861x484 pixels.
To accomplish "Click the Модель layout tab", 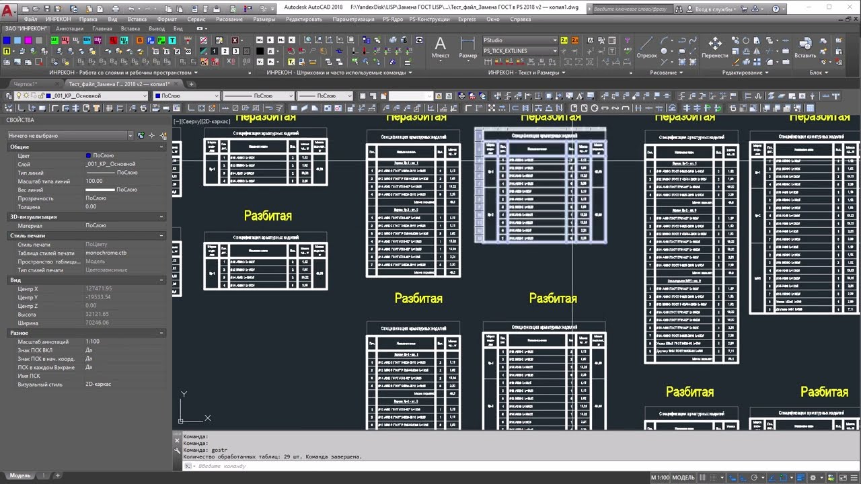I will pos(20,475).
